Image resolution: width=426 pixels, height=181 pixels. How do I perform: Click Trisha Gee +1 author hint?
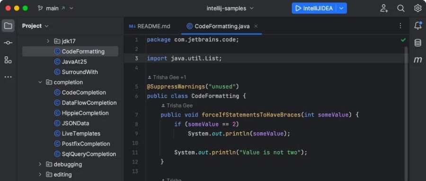point(169,77)
